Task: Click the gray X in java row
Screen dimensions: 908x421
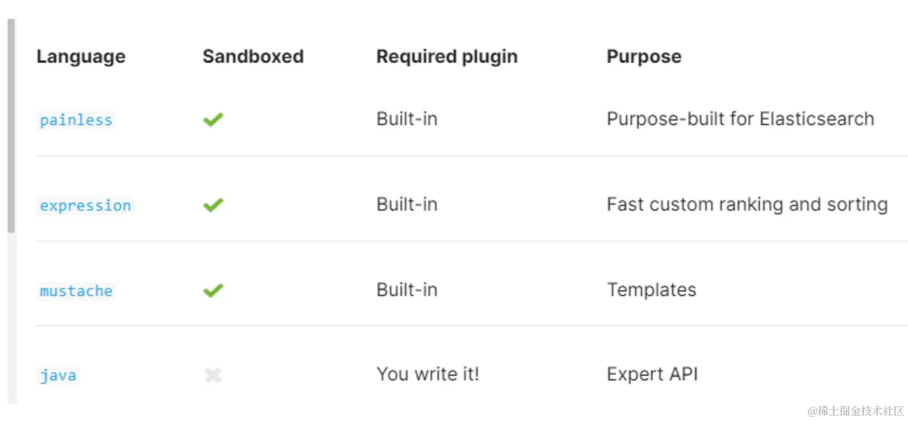Action: click(x=213, y=376)
